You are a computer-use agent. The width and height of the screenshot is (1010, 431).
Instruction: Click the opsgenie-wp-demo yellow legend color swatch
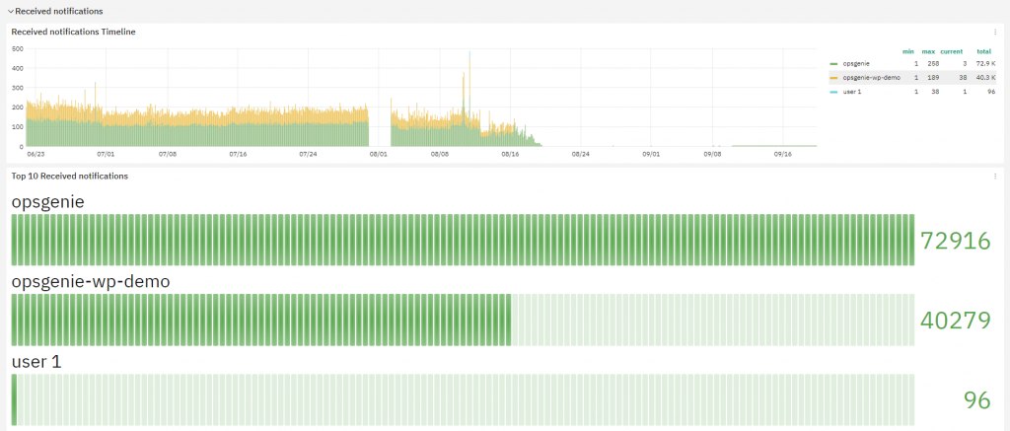click(834, 78)
